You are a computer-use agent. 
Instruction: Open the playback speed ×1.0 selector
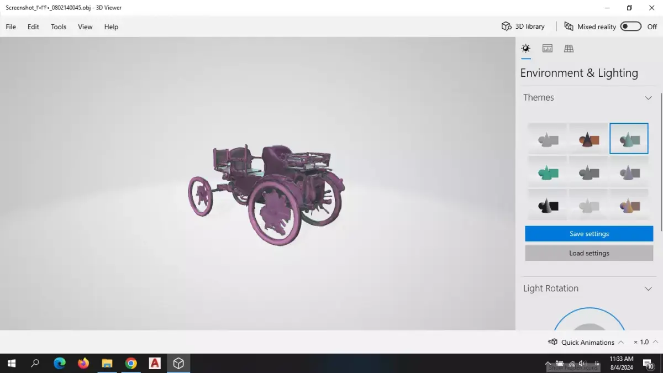[x=644, y=342]
